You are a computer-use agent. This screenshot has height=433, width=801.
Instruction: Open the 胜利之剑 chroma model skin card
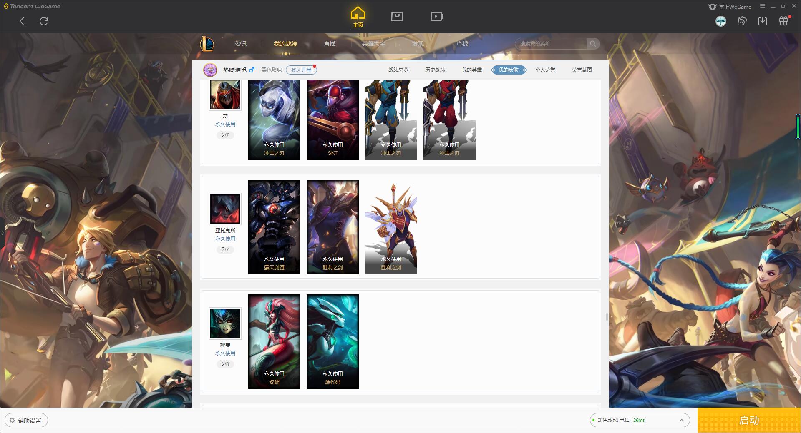point(391,227)
